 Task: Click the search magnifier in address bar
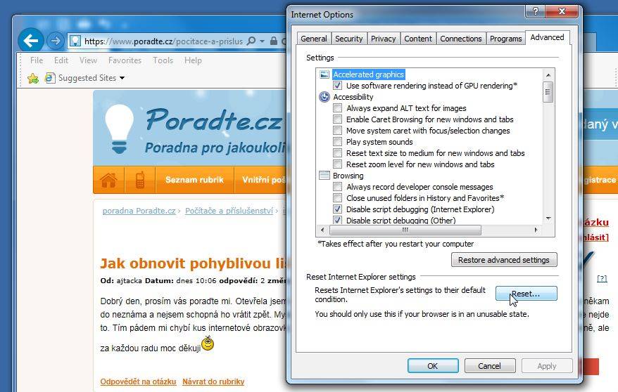tap(251, 41)
